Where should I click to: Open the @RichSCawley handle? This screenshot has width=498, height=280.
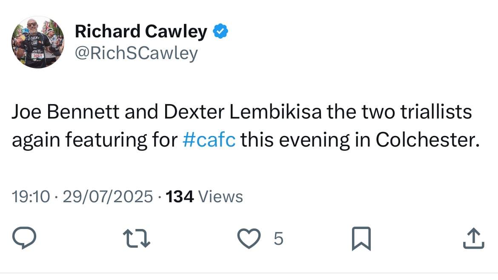(x=136, y=53)
